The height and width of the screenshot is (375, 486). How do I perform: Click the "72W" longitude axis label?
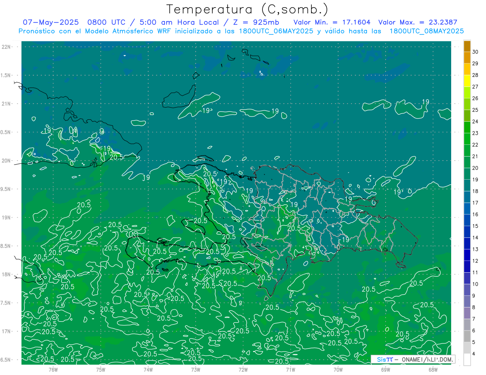243,369
